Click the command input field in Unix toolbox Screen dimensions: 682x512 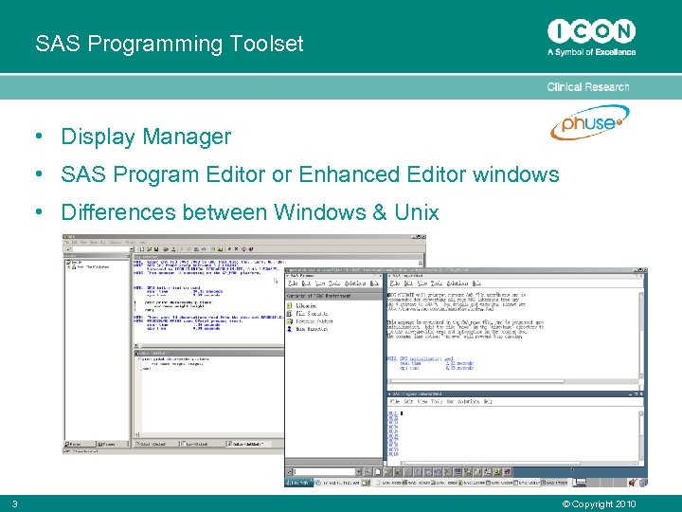[x=325, y=472]
